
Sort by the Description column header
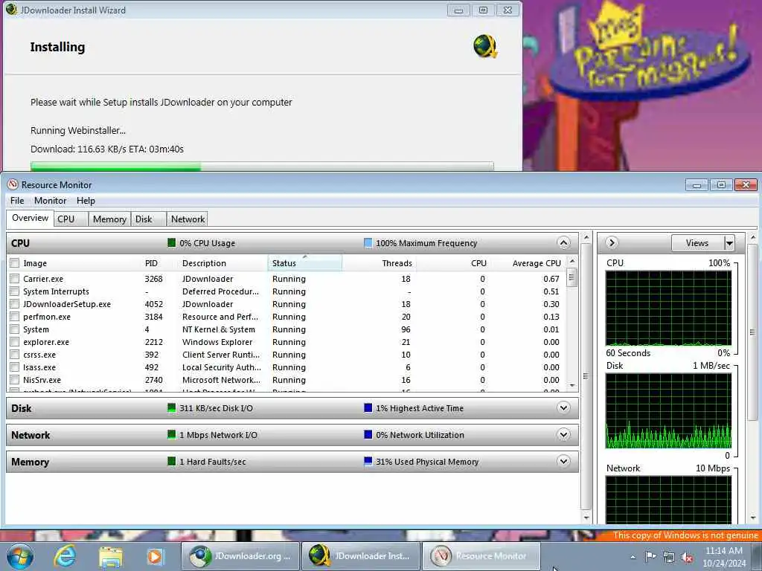coord(223,262)
